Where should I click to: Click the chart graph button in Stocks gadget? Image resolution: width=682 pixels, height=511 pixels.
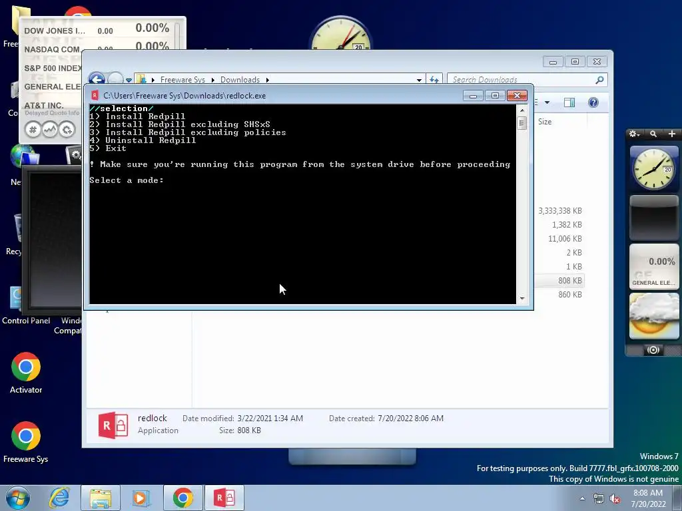point(49,130)
